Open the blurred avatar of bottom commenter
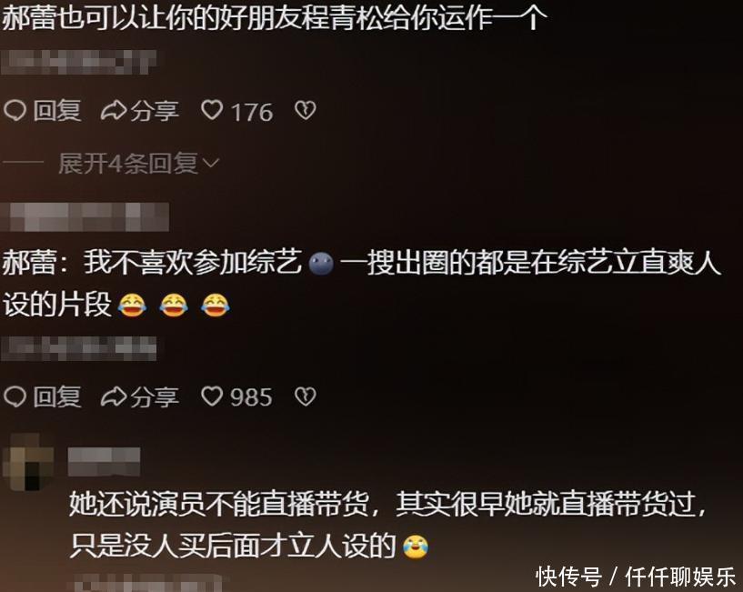743x592 pixels. [28, 463]
